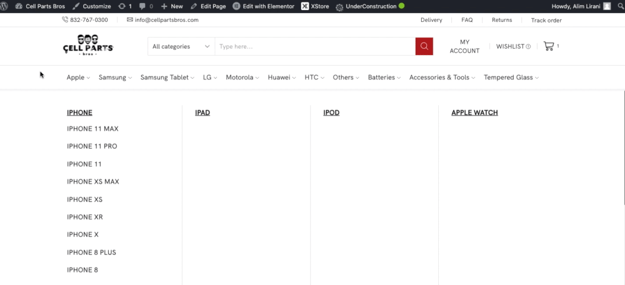Image resolution: width=625 pixels, height=285 pixels.
Task: Add new content with the plus New
Action: pos(172,6)
